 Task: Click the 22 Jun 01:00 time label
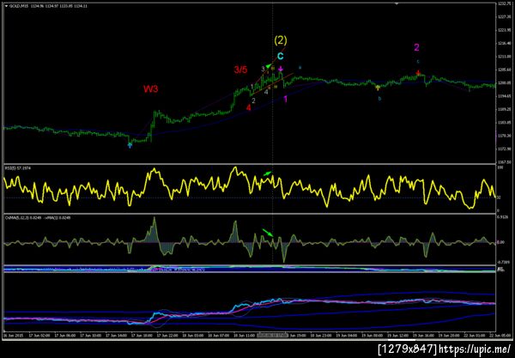click(476, 336)
